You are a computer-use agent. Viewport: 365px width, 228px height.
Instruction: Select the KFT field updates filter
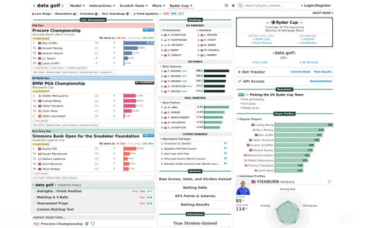181,13
